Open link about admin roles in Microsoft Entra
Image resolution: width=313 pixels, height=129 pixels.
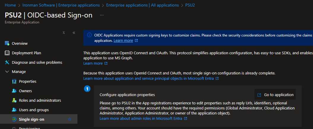[141, 118]
